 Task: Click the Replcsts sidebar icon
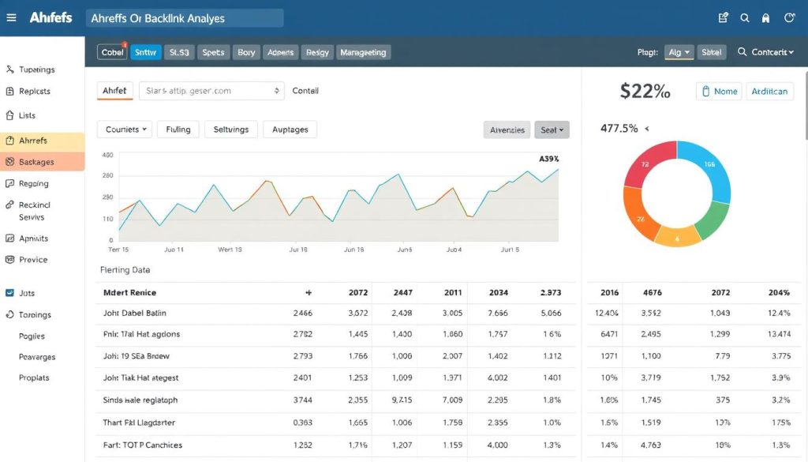tap(9, 92)
